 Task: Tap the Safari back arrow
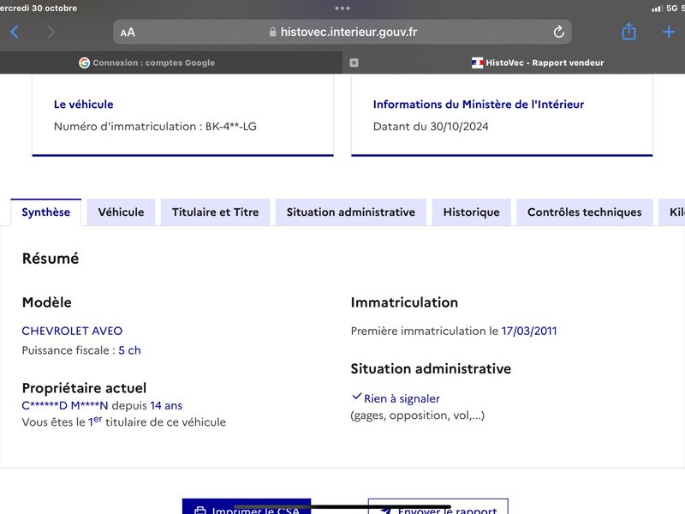pyautogui.click(x=15, y=32)
